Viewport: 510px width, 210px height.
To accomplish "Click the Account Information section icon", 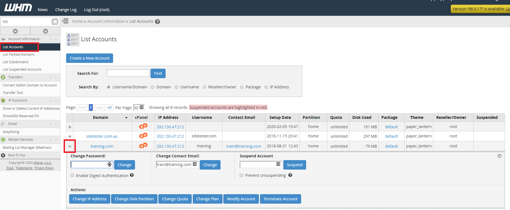I will click(3, 39).
